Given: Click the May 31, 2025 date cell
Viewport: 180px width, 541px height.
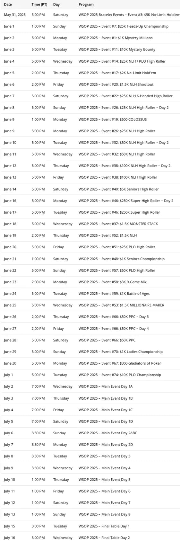Looking at the screenshot, I should [15, 15].
